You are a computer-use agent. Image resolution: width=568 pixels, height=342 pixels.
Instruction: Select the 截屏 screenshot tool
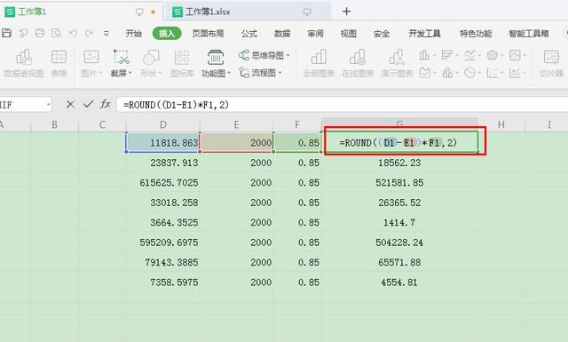121,63
